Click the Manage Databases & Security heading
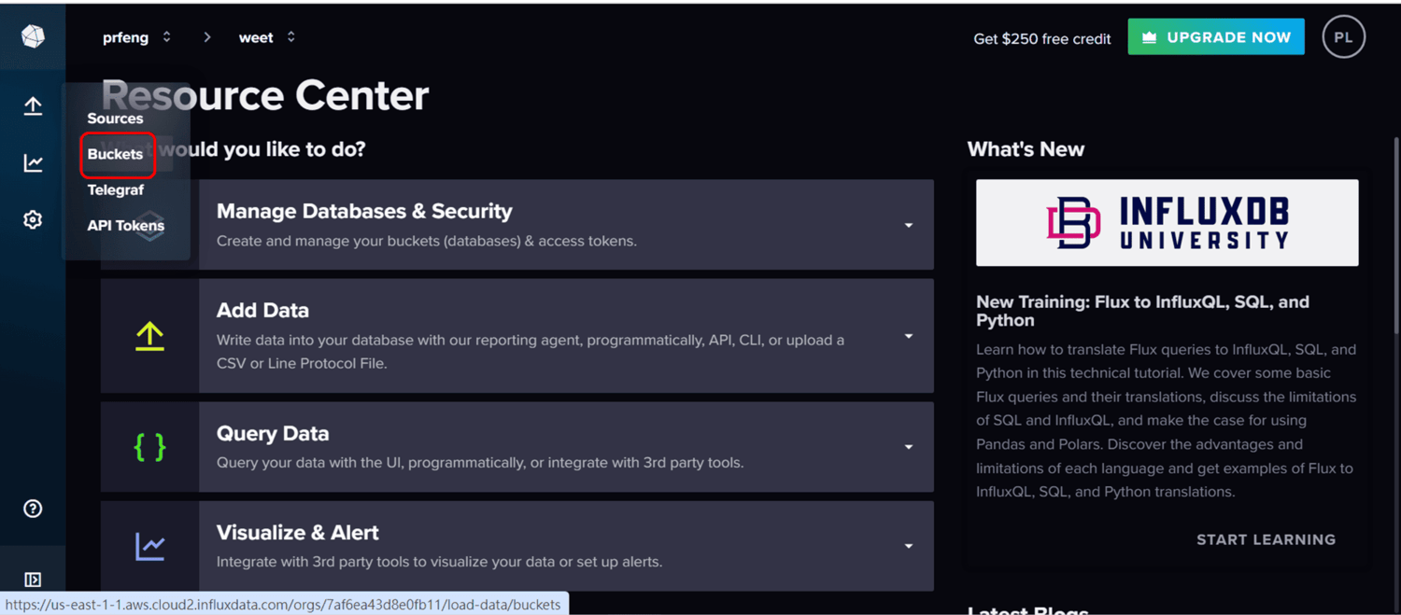 [x=364, y=211]
